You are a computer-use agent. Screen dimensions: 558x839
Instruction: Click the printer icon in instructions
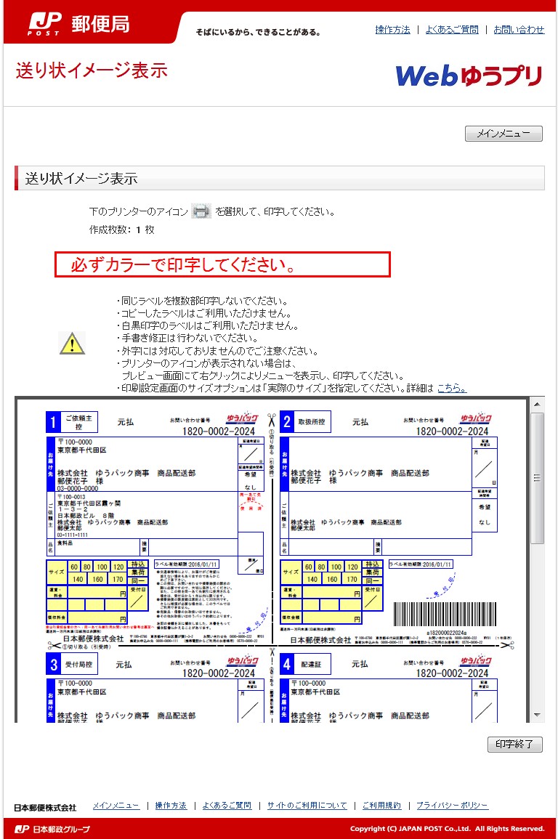click(201, 211)
